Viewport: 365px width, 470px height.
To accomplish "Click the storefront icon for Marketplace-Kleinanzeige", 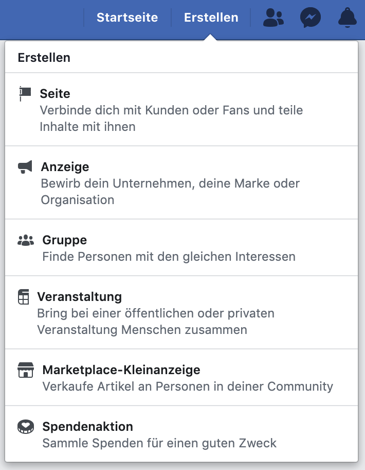I will (25, 370).
